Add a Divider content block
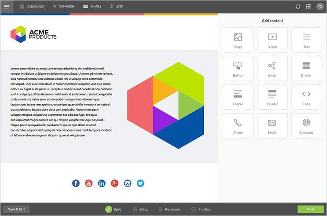Viewport: 327px width, 216px height. point(306,69)
